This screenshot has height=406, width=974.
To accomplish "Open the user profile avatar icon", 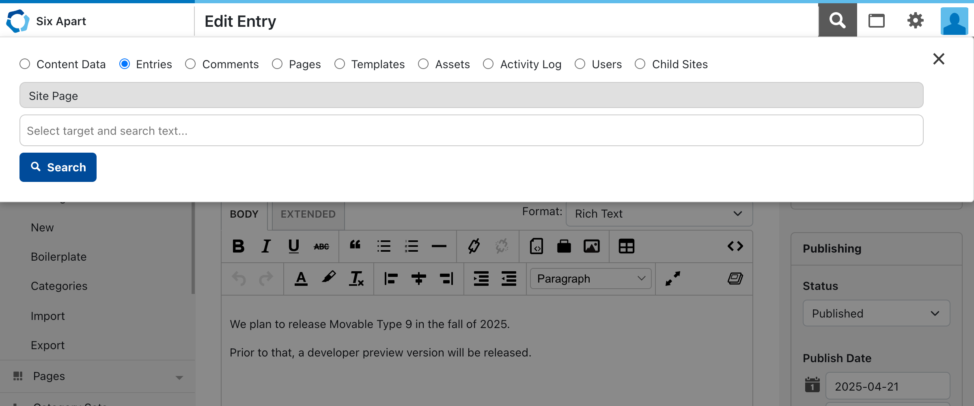I will tap(954, 21).
